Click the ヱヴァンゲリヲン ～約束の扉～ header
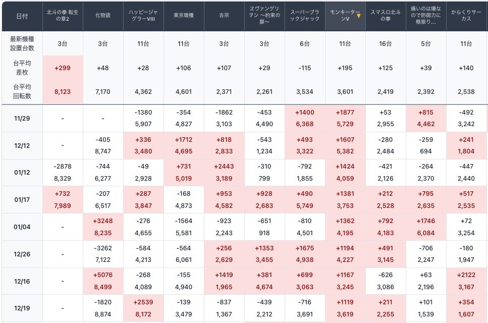Image resolution: width=488 pixels, height=323 pixels. 264,16
